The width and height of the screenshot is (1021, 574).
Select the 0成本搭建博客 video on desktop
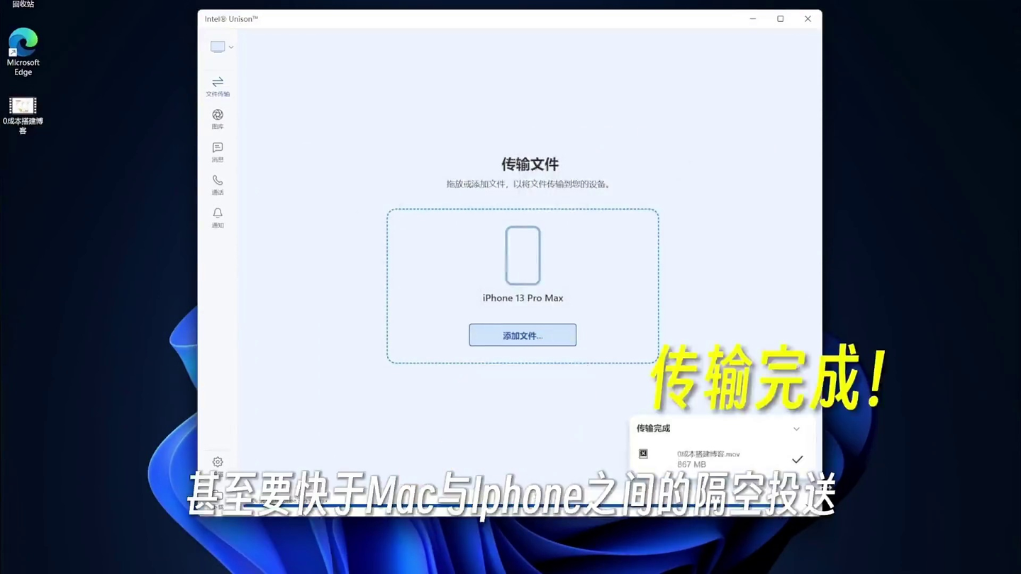click(x=23, y=116)
